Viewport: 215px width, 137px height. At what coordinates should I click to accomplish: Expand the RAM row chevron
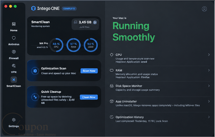[x=209, y=70]
